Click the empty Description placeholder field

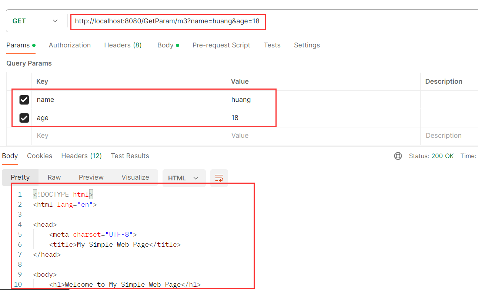[x=449, y=136]
